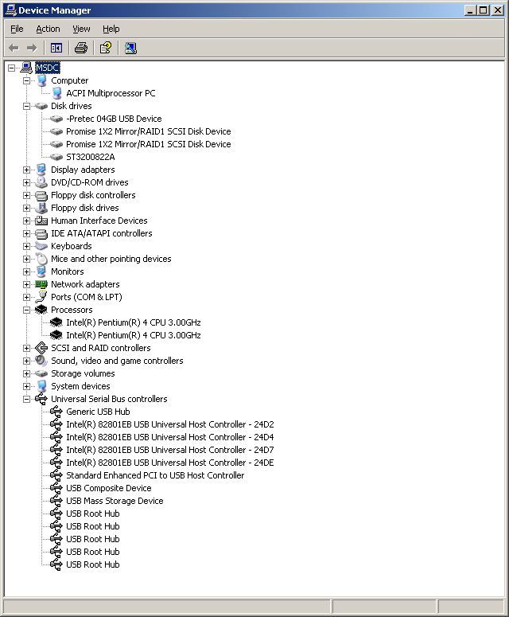Expand IDE ATA/ATAPI controllers

tap(26, 233)
